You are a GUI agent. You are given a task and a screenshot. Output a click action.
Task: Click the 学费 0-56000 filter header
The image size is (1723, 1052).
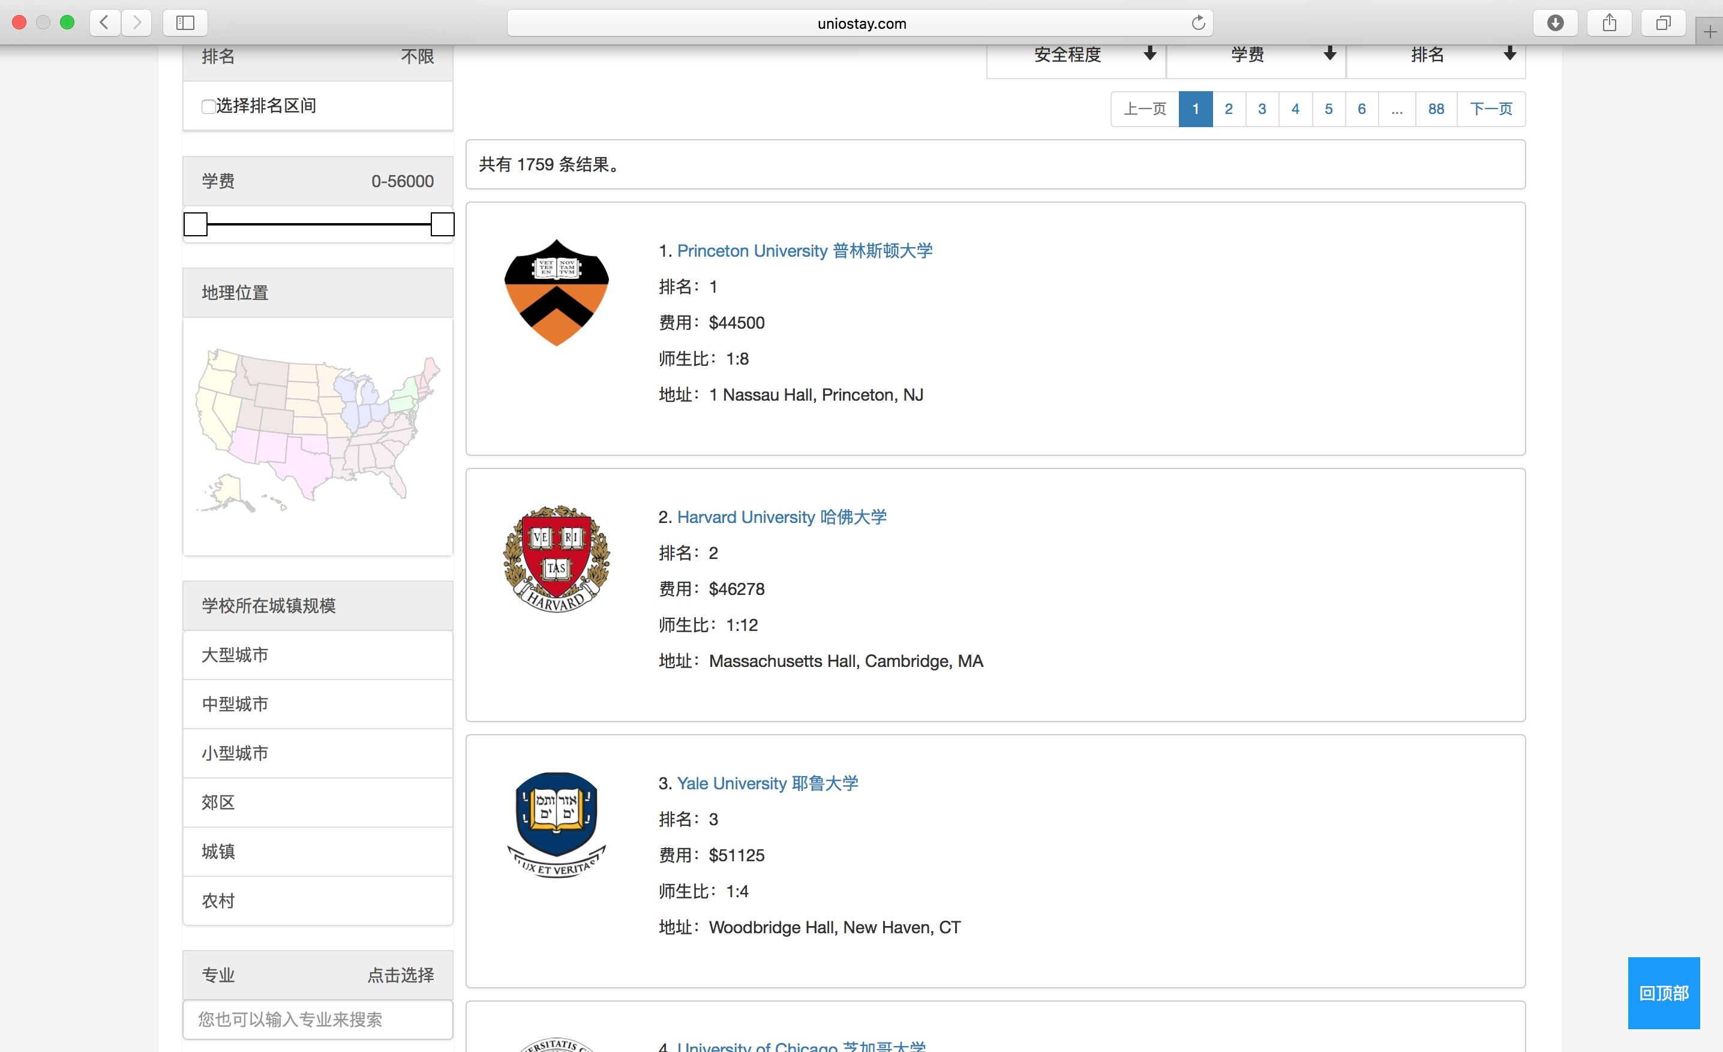pos(318,181)
